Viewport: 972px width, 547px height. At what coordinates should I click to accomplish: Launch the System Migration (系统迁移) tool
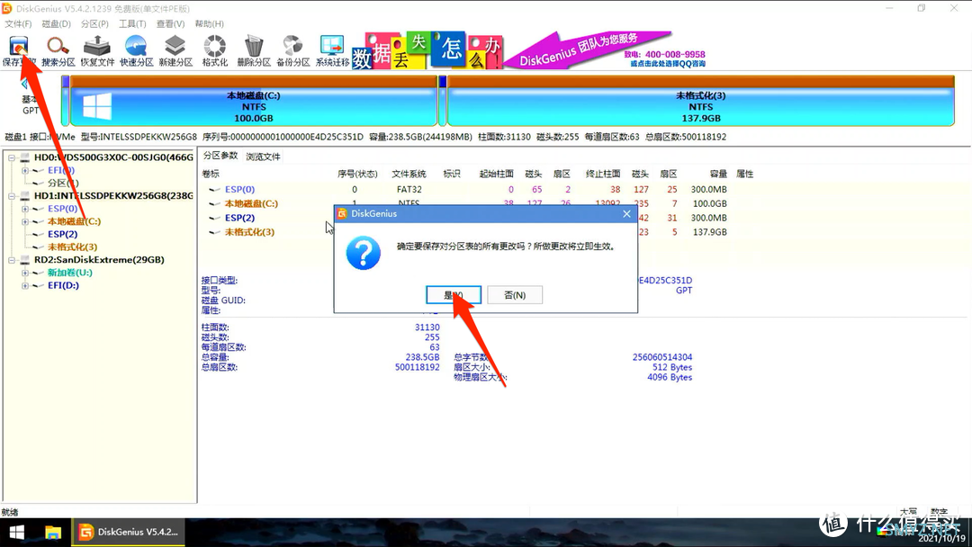[x=332, y=50]
